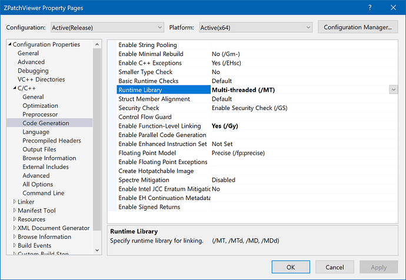Click the help question mark icon
This screenshot has width=406, height=280.
(x=370, y=8)
